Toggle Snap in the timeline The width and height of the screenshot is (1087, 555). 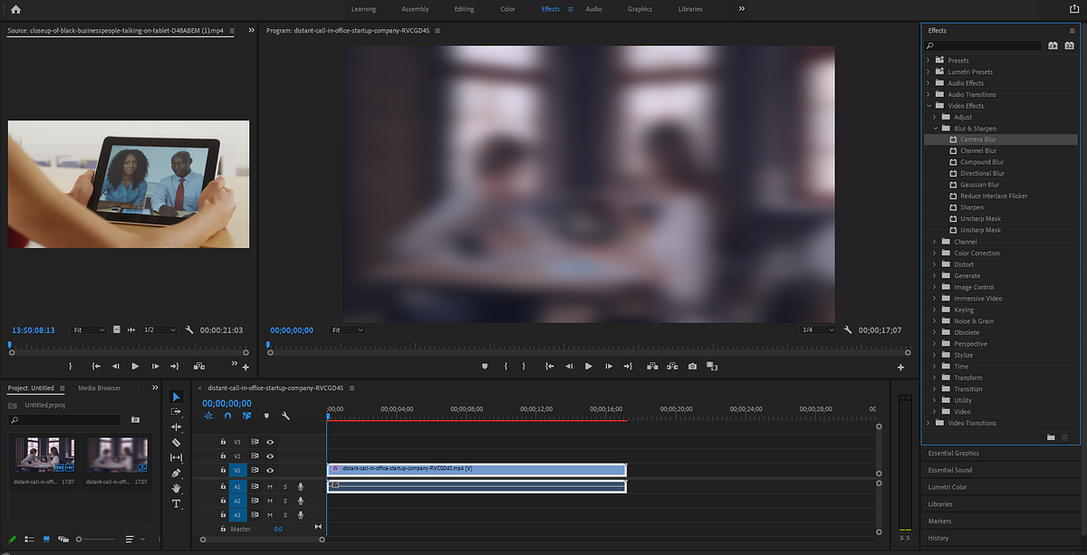(226, 416)
